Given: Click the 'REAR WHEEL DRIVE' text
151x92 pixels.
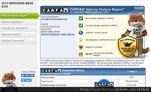Looking at the screenshot, I should click(x=51, y=32).
